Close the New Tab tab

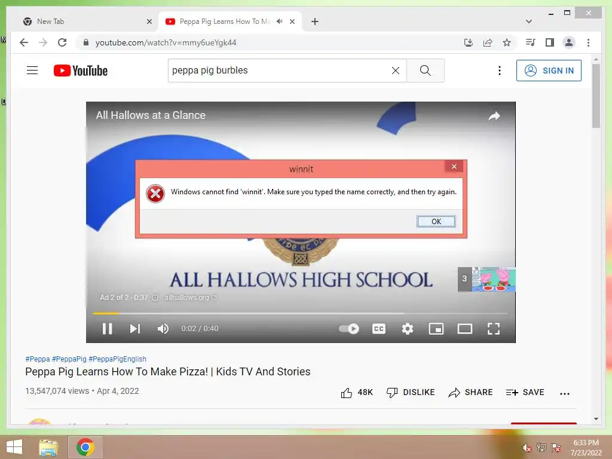click(x=149, y=22)
